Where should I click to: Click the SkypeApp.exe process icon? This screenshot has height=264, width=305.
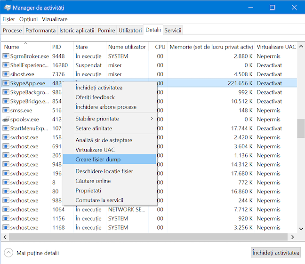6,83
